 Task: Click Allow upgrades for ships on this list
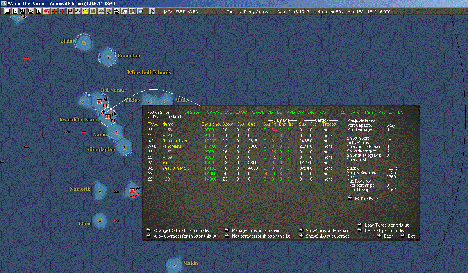185,236
